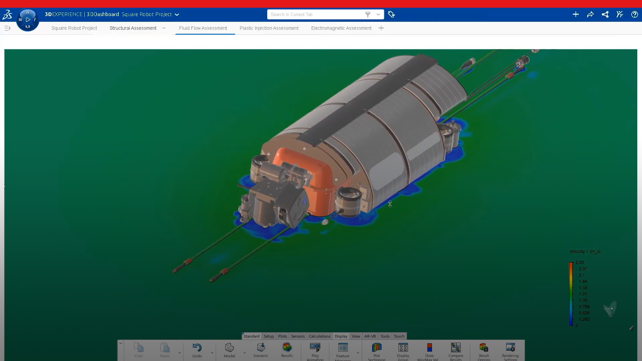
Task: Switch to the Calculations ribbon tab
Action: [319, 336]
